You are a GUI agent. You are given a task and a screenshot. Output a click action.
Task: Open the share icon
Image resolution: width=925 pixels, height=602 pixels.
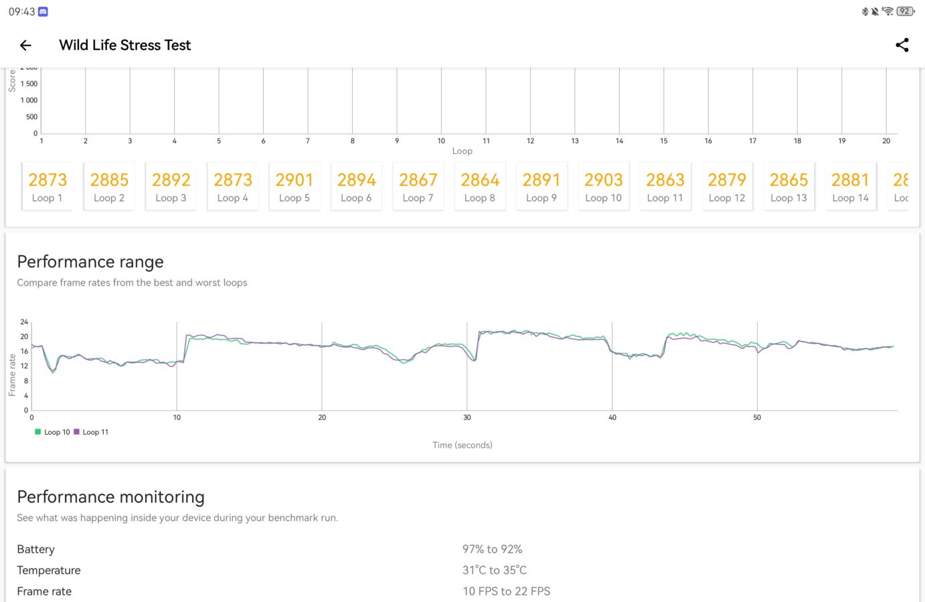click(x=902, y=45)
